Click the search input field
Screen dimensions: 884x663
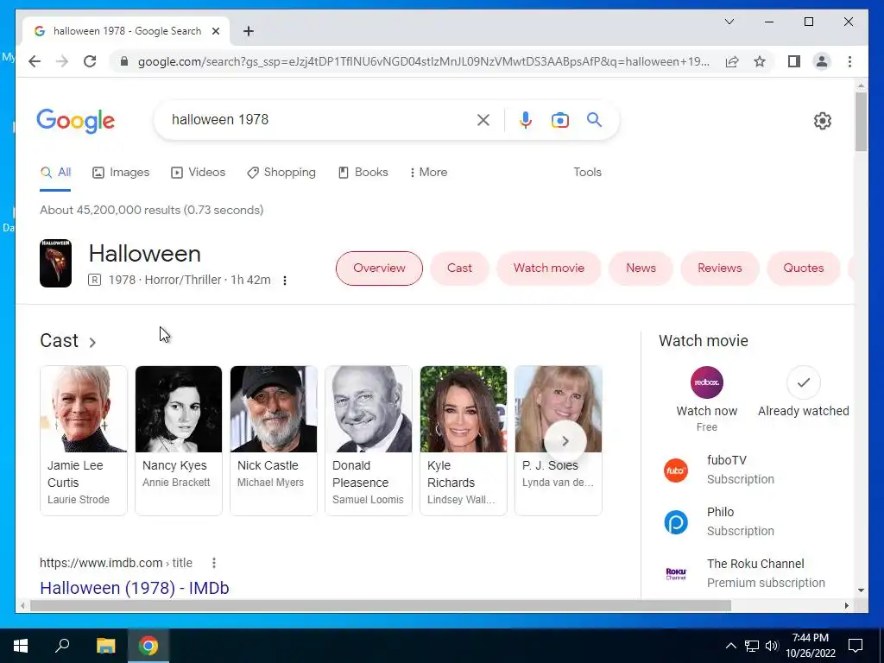(319, 119)
